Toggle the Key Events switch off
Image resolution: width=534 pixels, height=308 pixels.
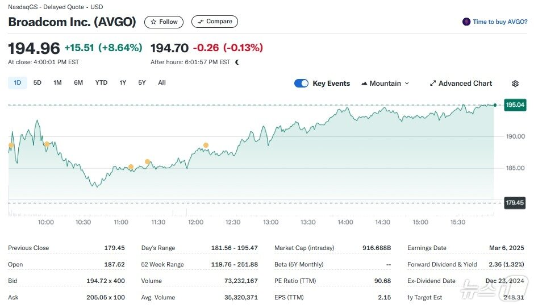pyautogui.click(x=301, y=84)
